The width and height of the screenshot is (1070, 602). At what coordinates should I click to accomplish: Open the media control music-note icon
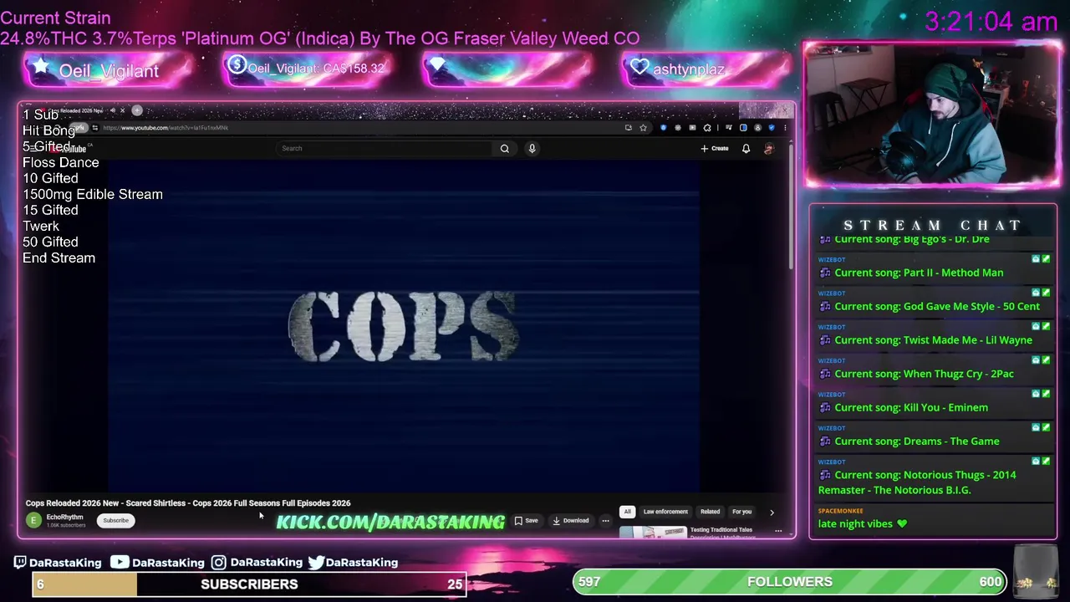click(729, 128)
